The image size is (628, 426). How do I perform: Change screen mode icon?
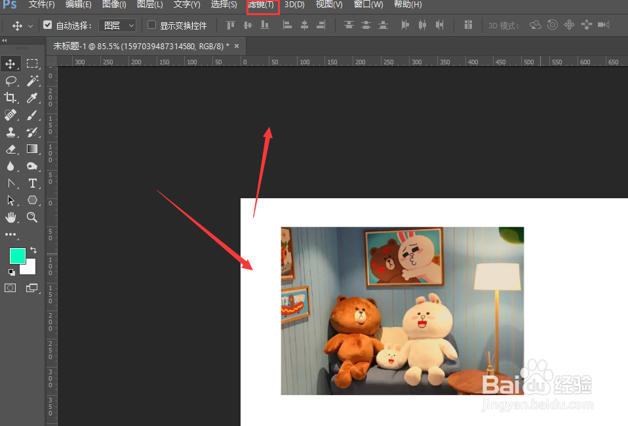31,288
